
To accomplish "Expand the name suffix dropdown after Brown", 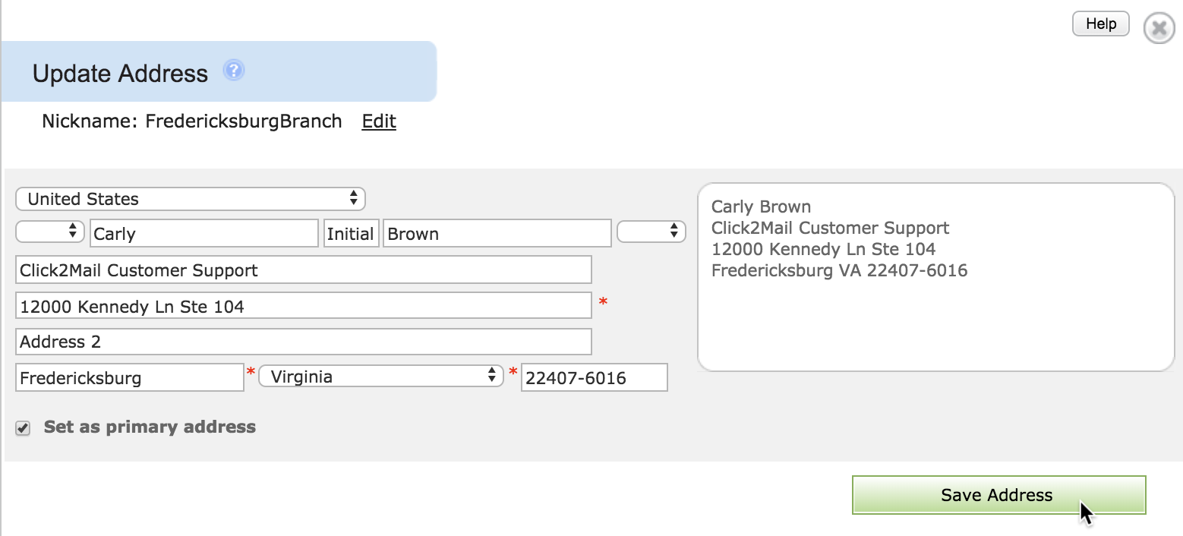I will tap(651, 232).
